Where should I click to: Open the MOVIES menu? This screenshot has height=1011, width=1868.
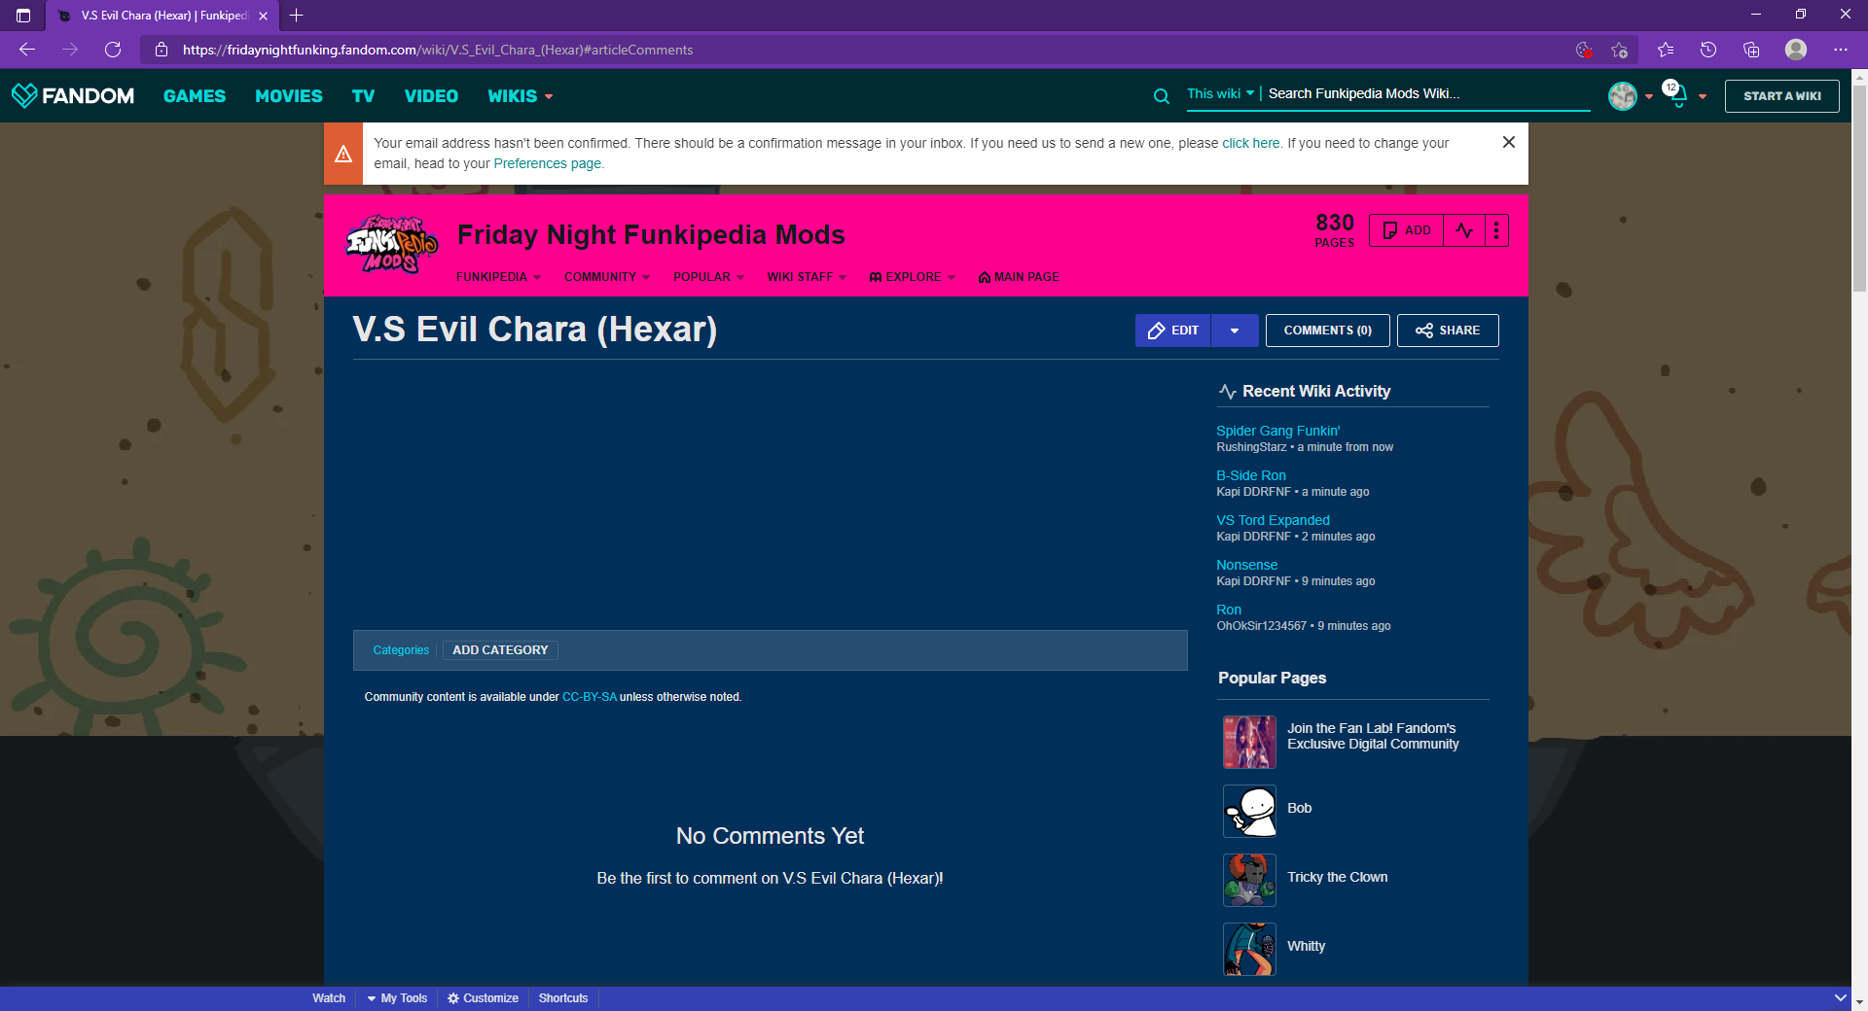point(289,96)
